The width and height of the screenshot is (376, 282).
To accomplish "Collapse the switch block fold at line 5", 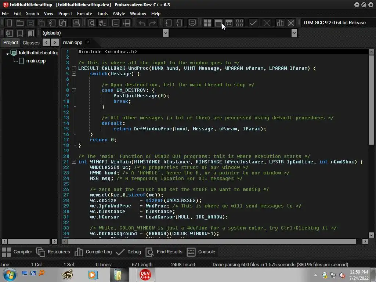I will click(74, 74).
